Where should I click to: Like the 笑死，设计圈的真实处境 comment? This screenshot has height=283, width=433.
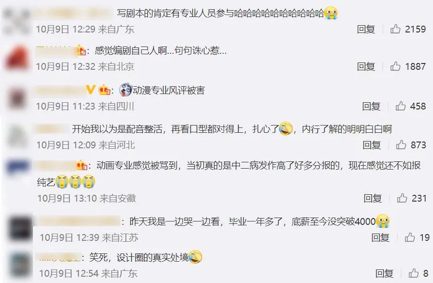click(x=414, y=273)
